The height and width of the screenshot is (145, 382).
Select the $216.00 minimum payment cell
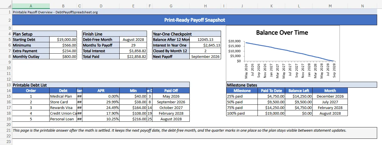(x=133, y=119)
